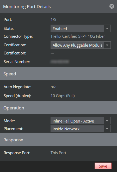117x172 pixels.
Task: Click the Mode label
Action: pos(9,121)
